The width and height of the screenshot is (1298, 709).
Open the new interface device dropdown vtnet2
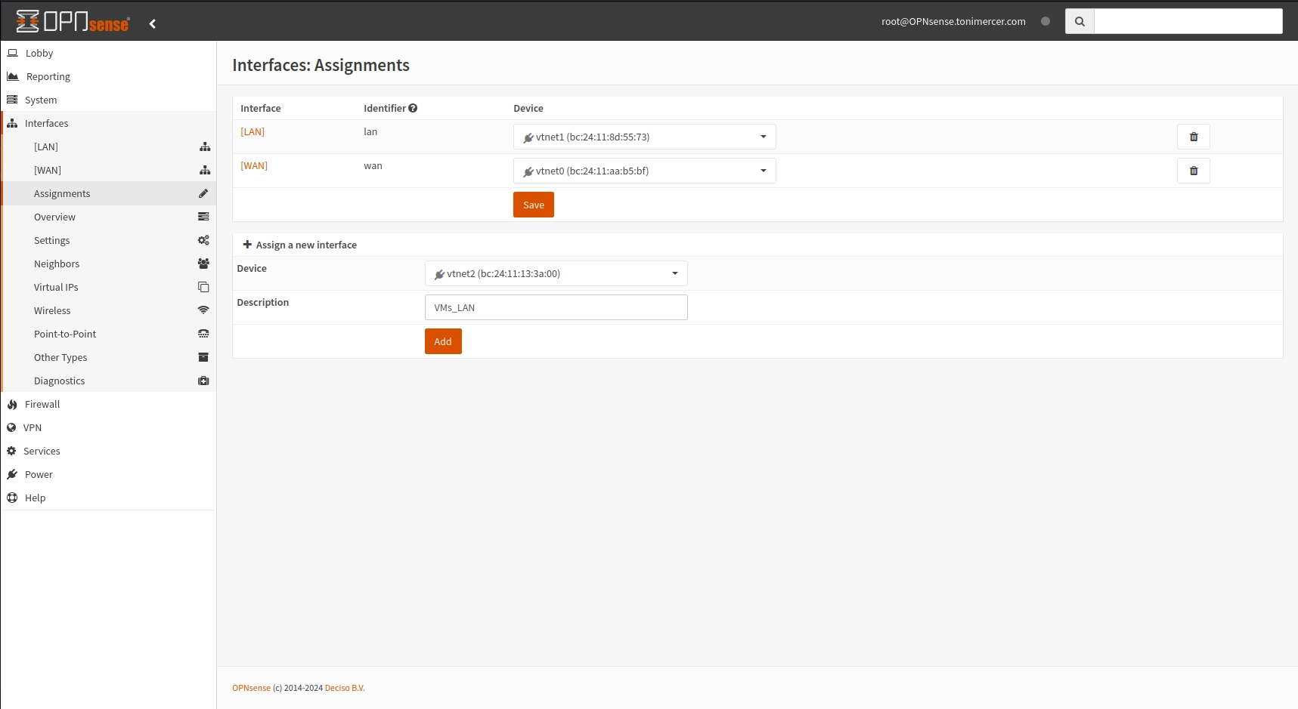click(x=556, y=273)
